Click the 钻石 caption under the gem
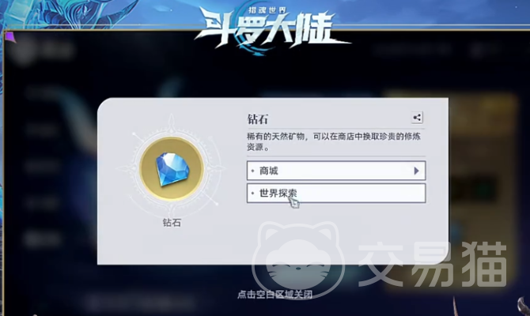 [x=172, y=223]
